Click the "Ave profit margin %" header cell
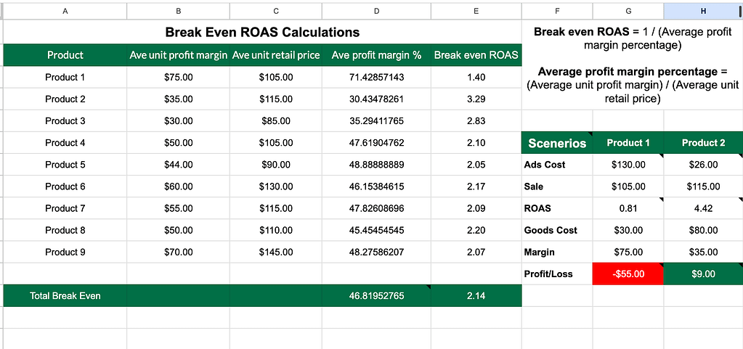Screen dimensions: 743x349 pyautogui.click(x=376, y=55)
